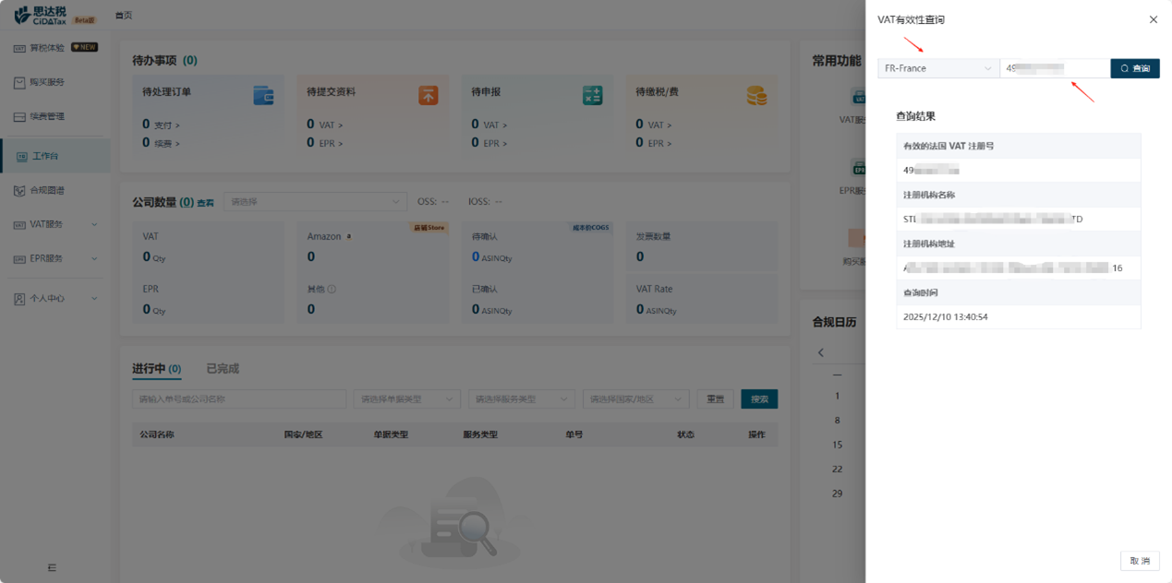Click the 续费管理 sidebar icon
This screenshot has width=1172, height=583.
(20, 117)
